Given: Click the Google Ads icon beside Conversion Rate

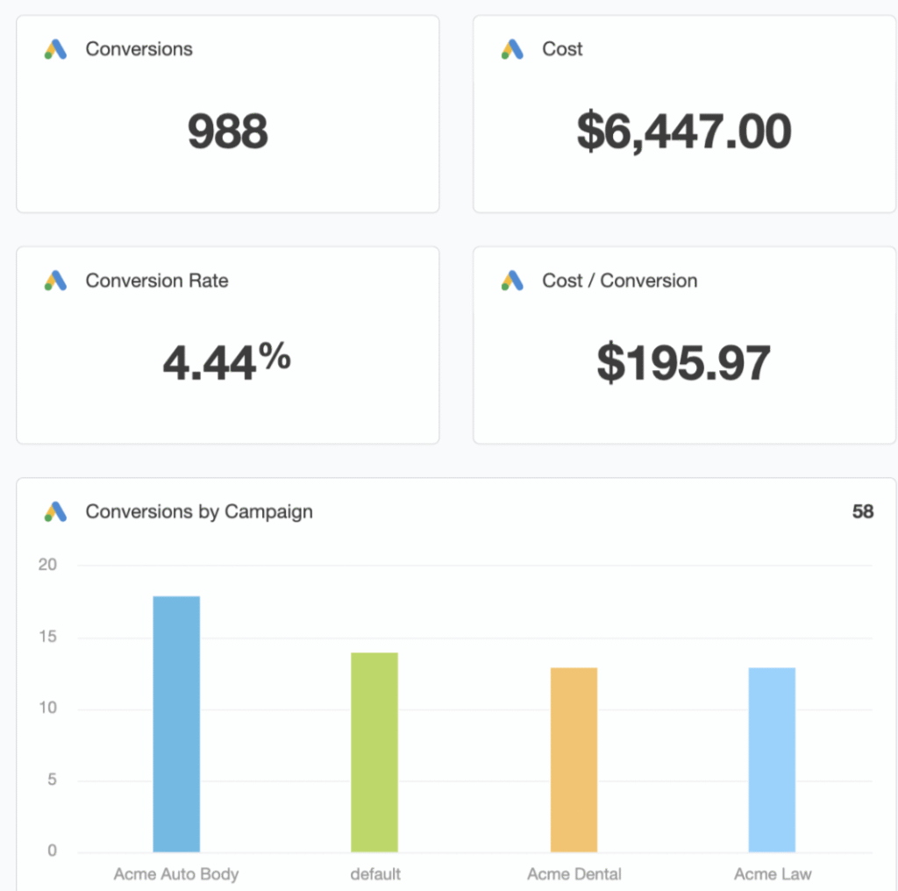Looking at the screenshot, I should click(x=55, y=282).
